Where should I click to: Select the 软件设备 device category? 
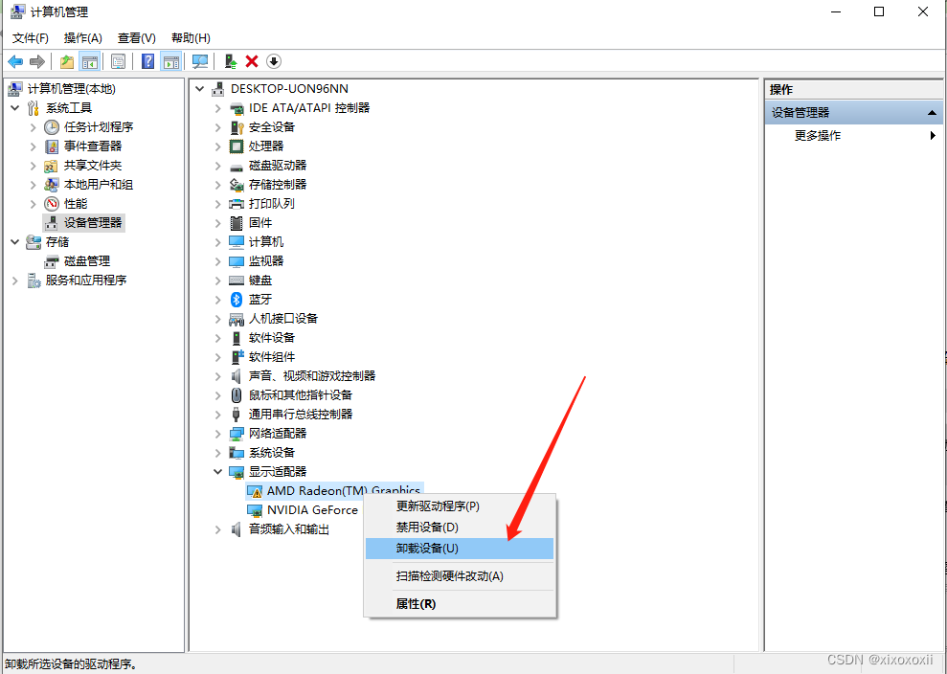(x=272, y=338)
